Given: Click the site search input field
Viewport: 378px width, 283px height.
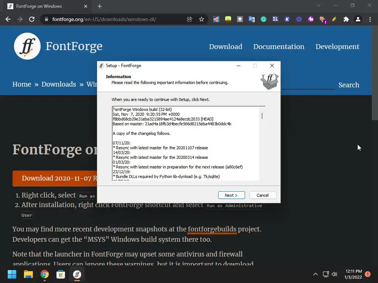Looking at the screenshot, I should pyautogui.click(x=308, y=85).
